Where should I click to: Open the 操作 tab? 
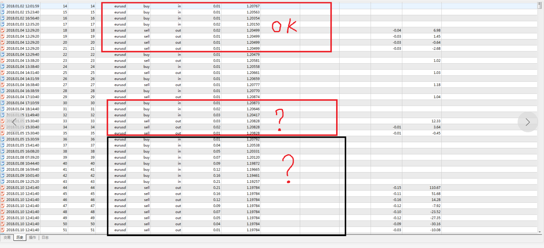click(x=33, y=238)
